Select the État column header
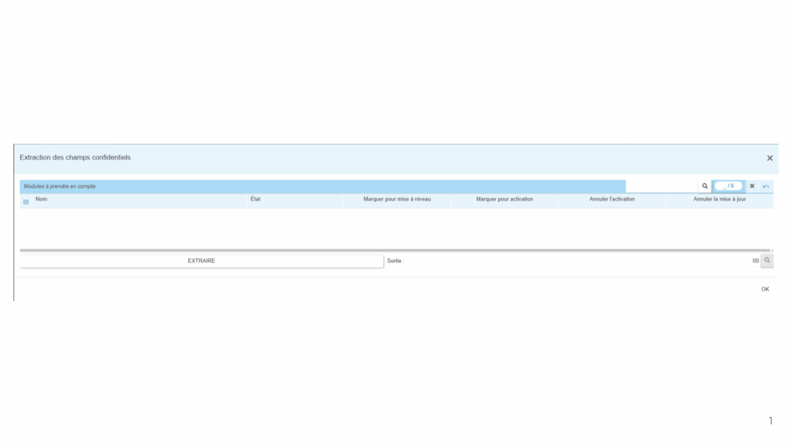This screenshot has height=445, width=792. (x=256, y=200)
